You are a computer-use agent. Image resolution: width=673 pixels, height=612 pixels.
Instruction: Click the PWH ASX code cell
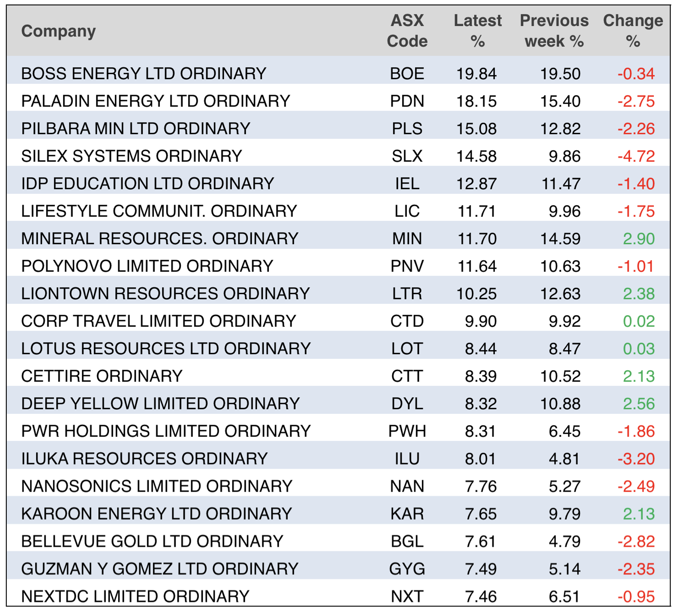click(407, 431)
